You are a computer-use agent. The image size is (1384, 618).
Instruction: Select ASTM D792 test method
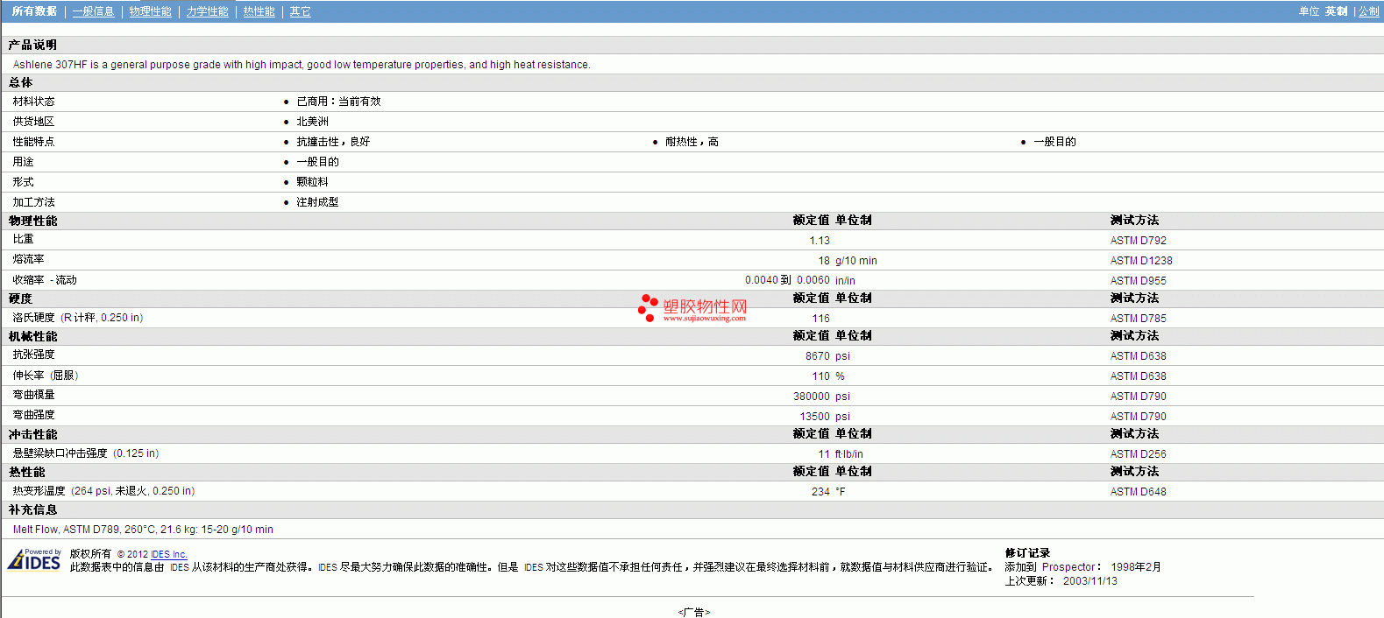click(x=1139, y=241)
